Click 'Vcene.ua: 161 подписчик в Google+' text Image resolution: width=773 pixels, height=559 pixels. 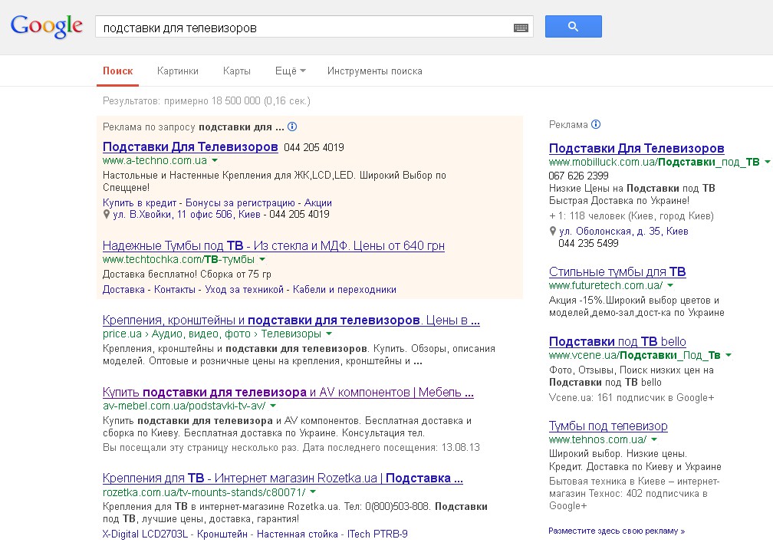point(632,398)
